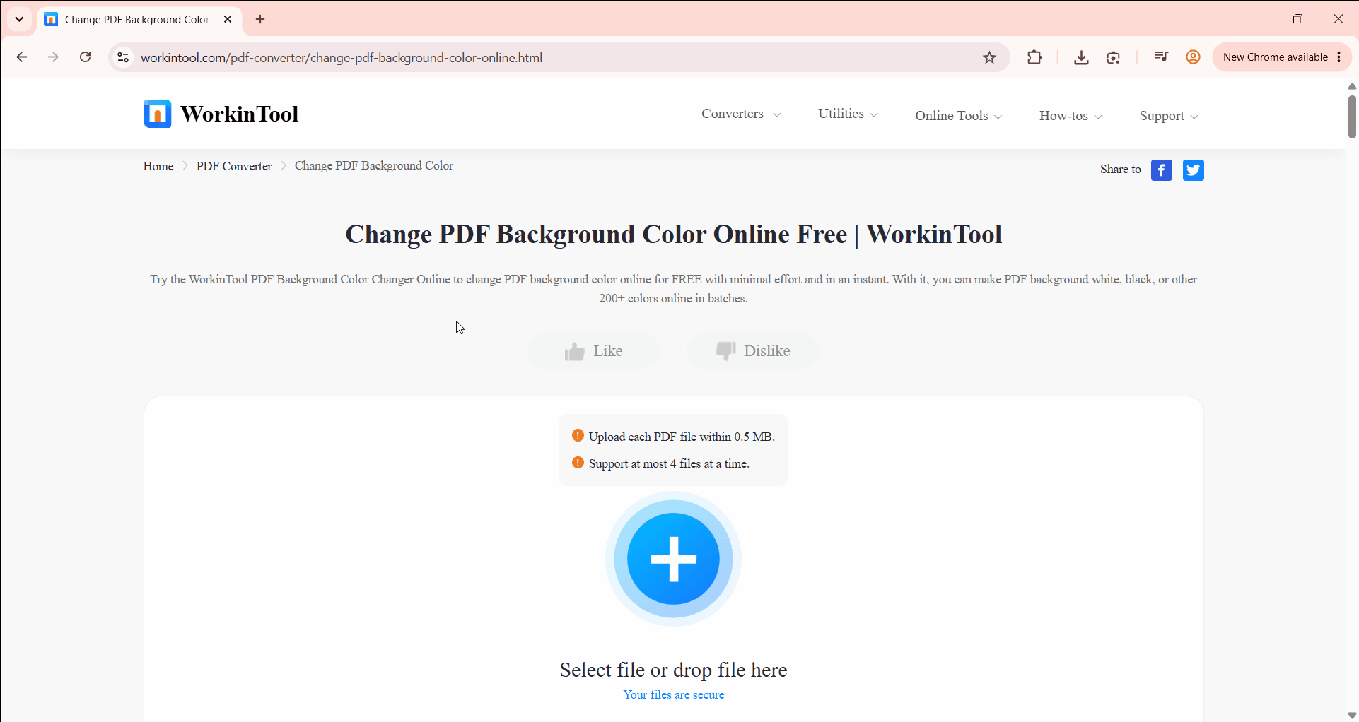This screenshot has width=1359, height=722.
Task: Click WorkinTool brand name text
Action: point(240,114)
